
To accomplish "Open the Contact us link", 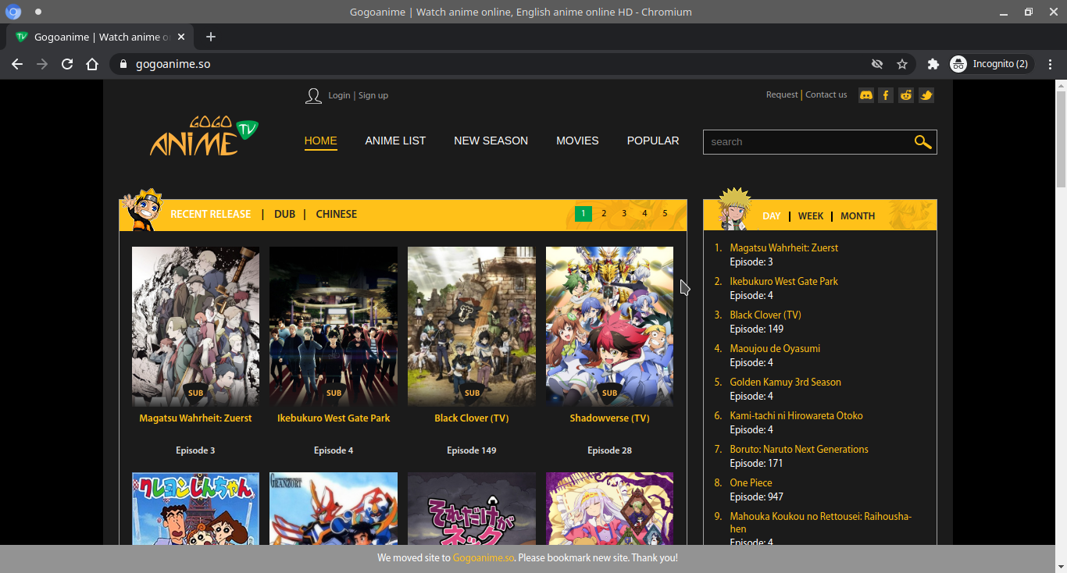I will 826,94.
